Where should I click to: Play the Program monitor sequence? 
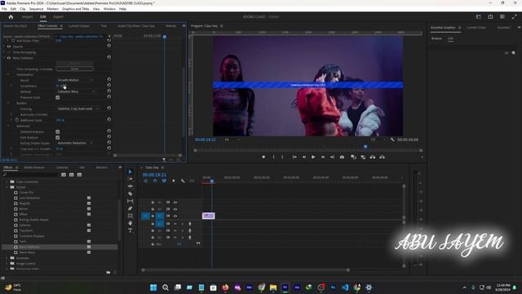coord(313,157)
